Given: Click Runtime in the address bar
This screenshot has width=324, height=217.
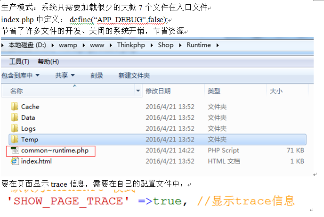Looking at the screenshot, I should [x=199, y=45].
